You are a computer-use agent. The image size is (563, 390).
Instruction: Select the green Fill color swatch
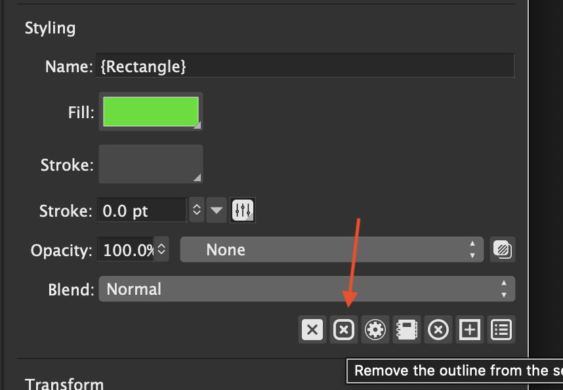coord(151,112)
